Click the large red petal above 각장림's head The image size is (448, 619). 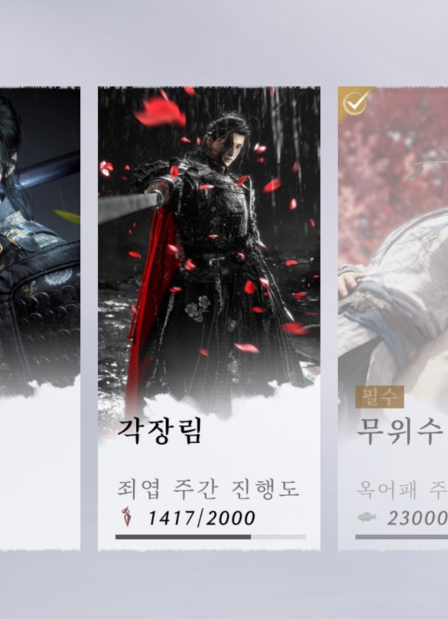click(x=161, y=112)
